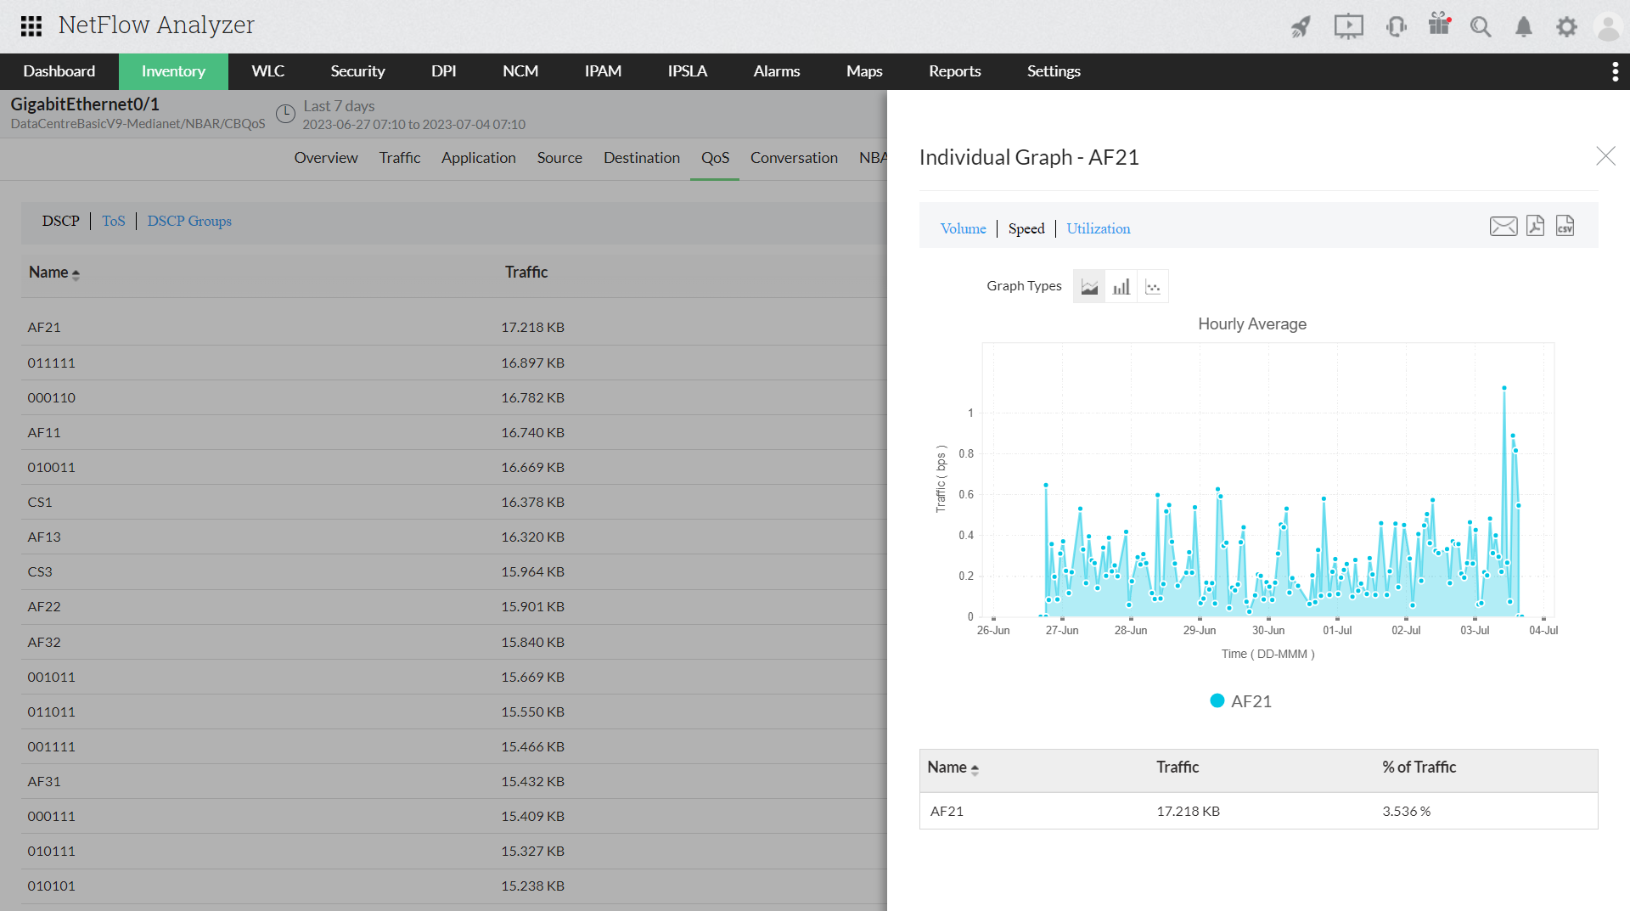Switch to the Utilization view

click(x=1098, y=228)
